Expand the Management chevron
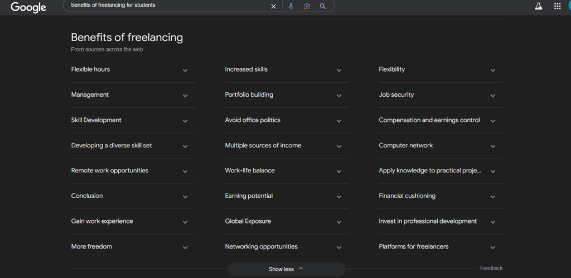 (185, 96)
